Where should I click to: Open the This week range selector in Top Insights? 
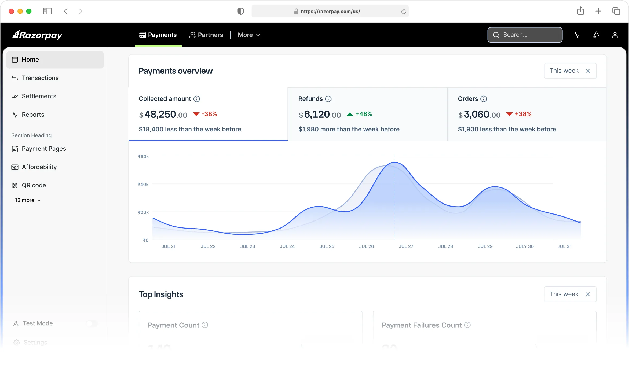564,294
